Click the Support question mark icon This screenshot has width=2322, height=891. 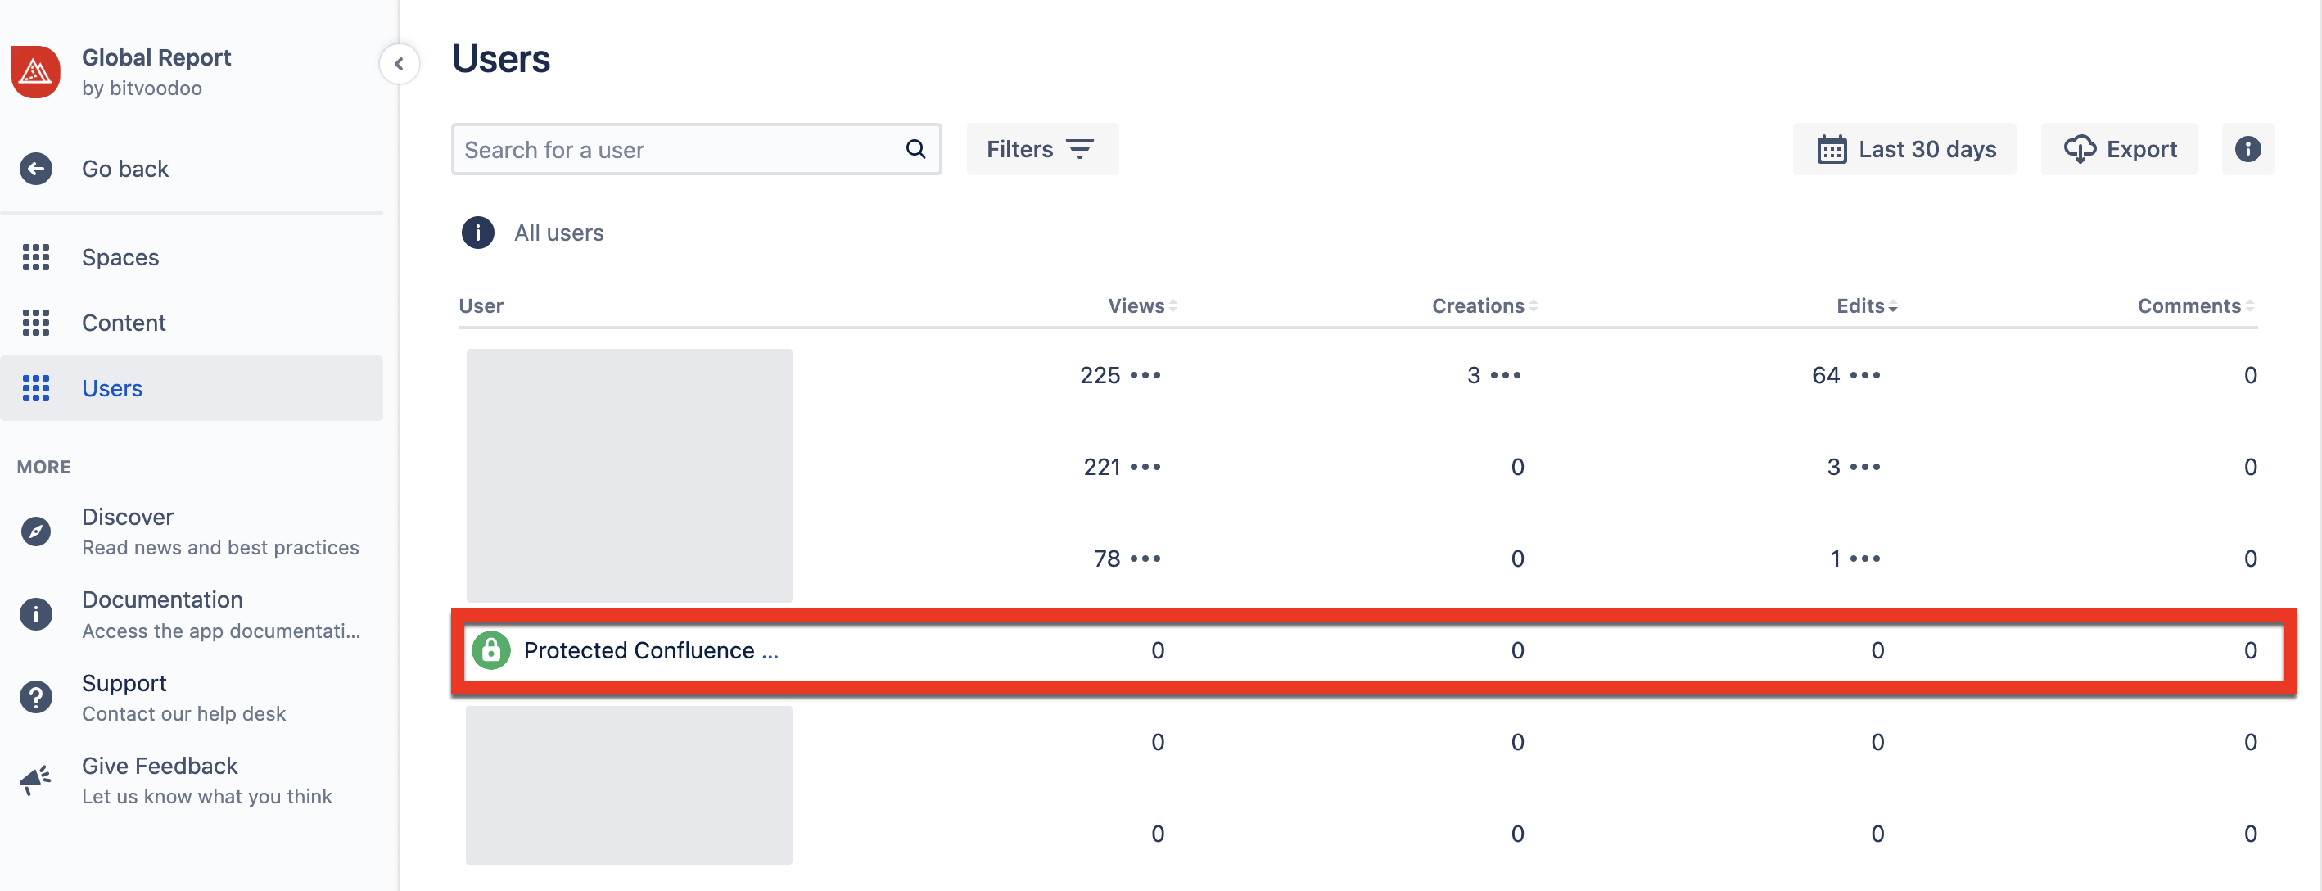[36, 697]
